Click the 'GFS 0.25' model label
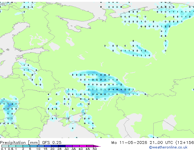The image size is (194, 150). (x=52, y=143)
